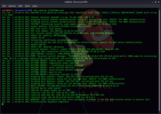161x114 pixels.
Task: Click 'VERIFY OK: depth=0, CN=server' line
Action: [x=33, y=47]
